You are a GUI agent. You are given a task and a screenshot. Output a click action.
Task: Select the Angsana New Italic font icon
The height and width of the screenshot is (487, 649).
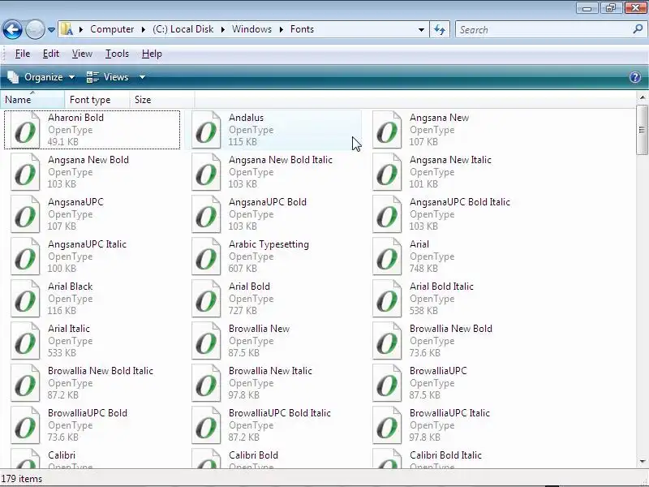tap(387, 172)
